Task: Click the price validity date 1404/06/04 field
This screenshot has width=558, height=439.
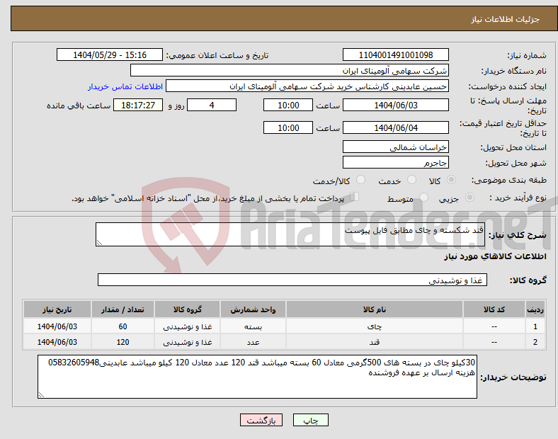Action: [395, 127]
